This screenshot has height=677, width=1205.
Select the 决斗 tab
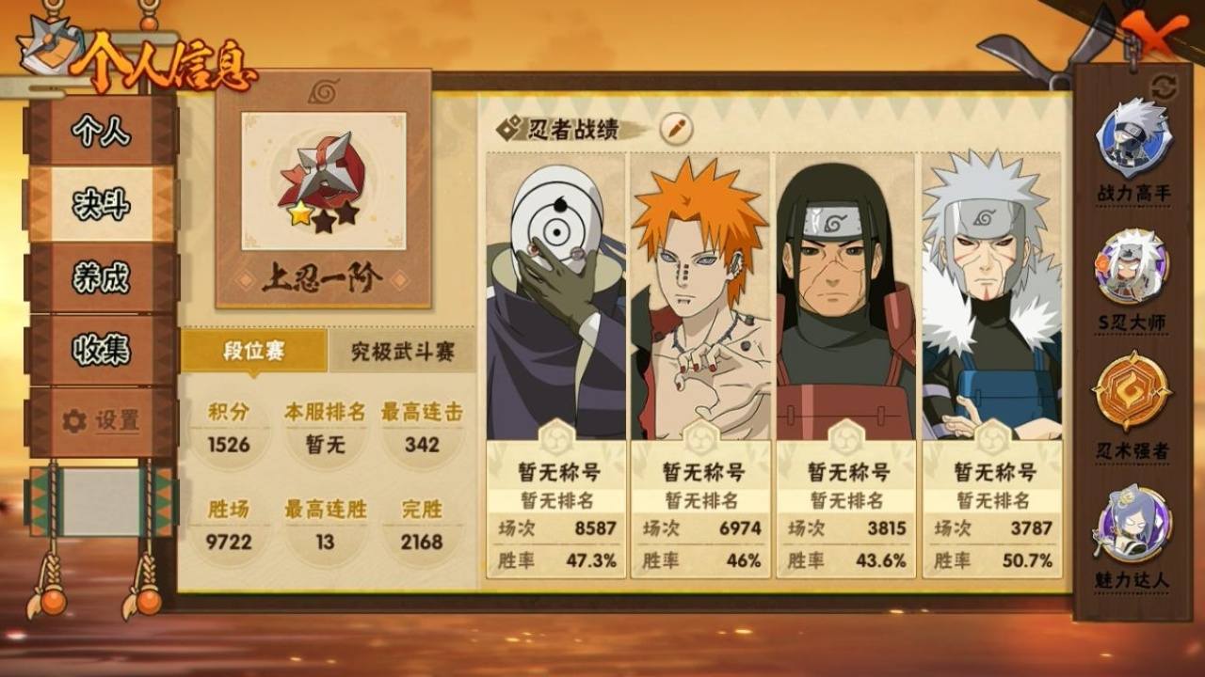[102, 204]
